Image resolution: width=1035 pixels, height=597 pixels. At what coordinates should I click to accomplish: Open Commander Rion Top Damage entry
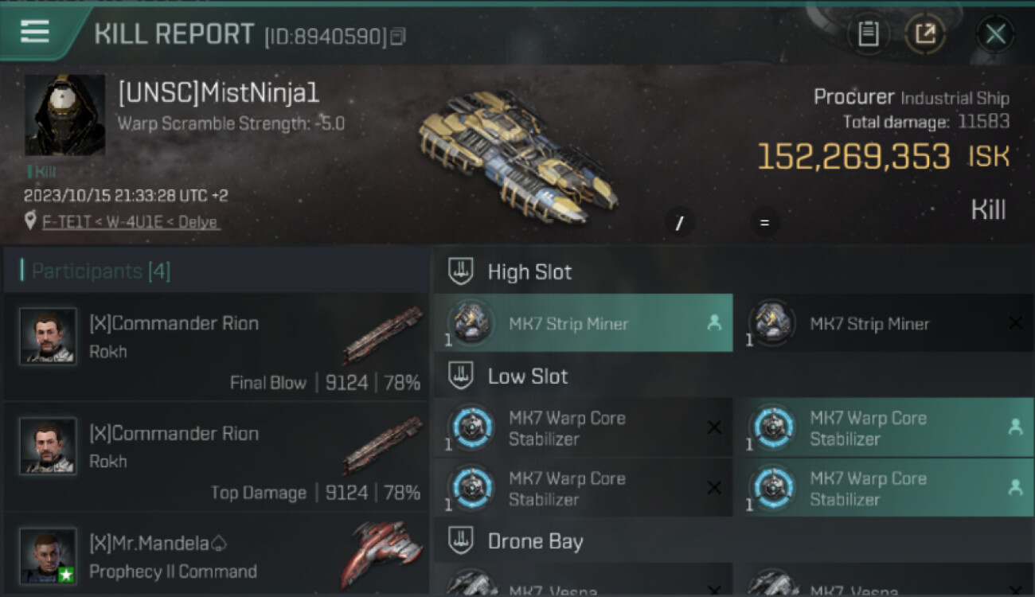tap(217, 458)
